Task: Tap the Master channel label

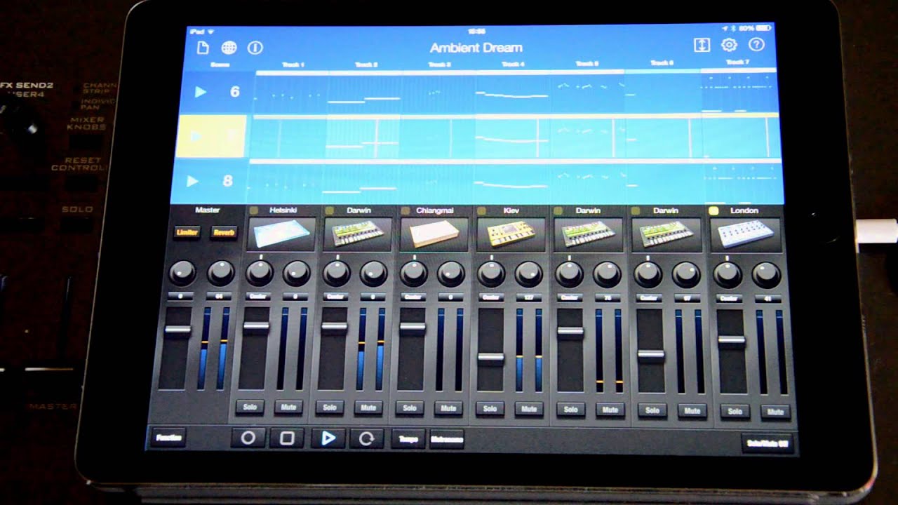Action: tap(207, 210)
